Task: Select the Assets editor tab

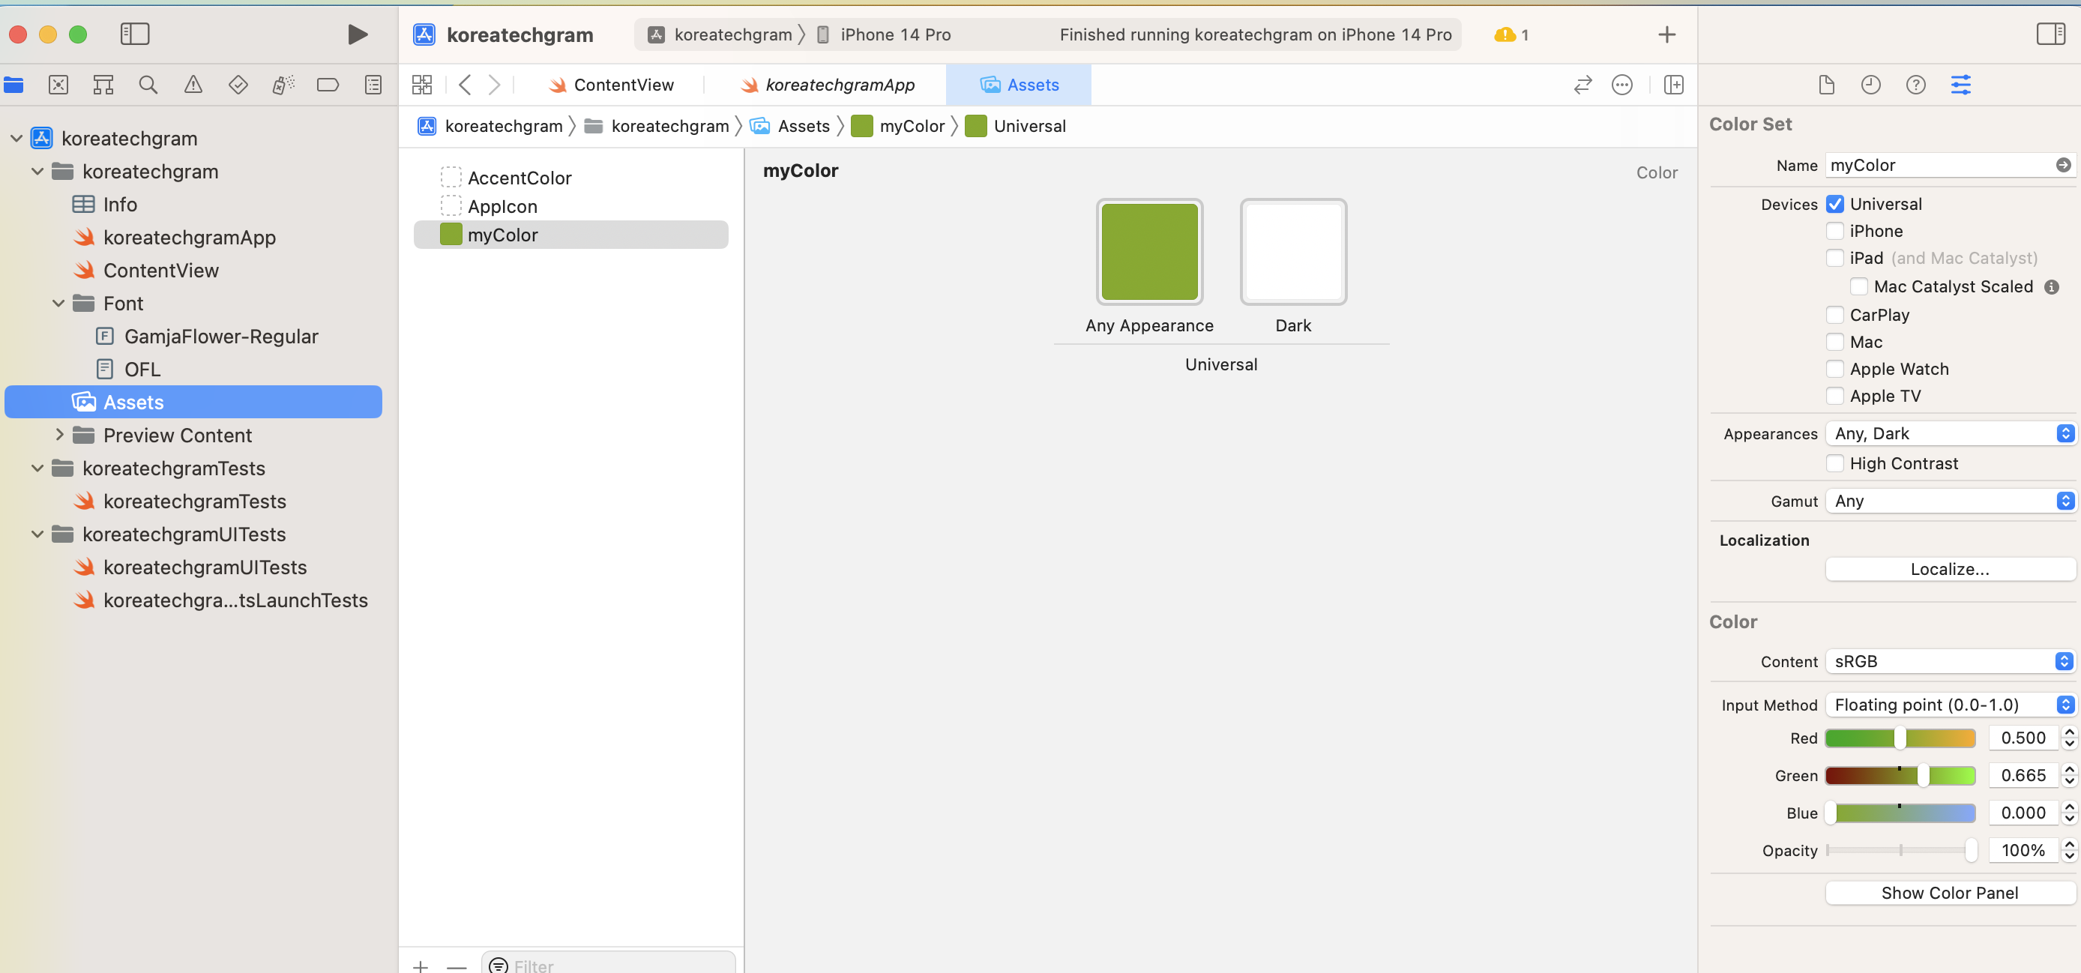Action: coord(1019,85)
